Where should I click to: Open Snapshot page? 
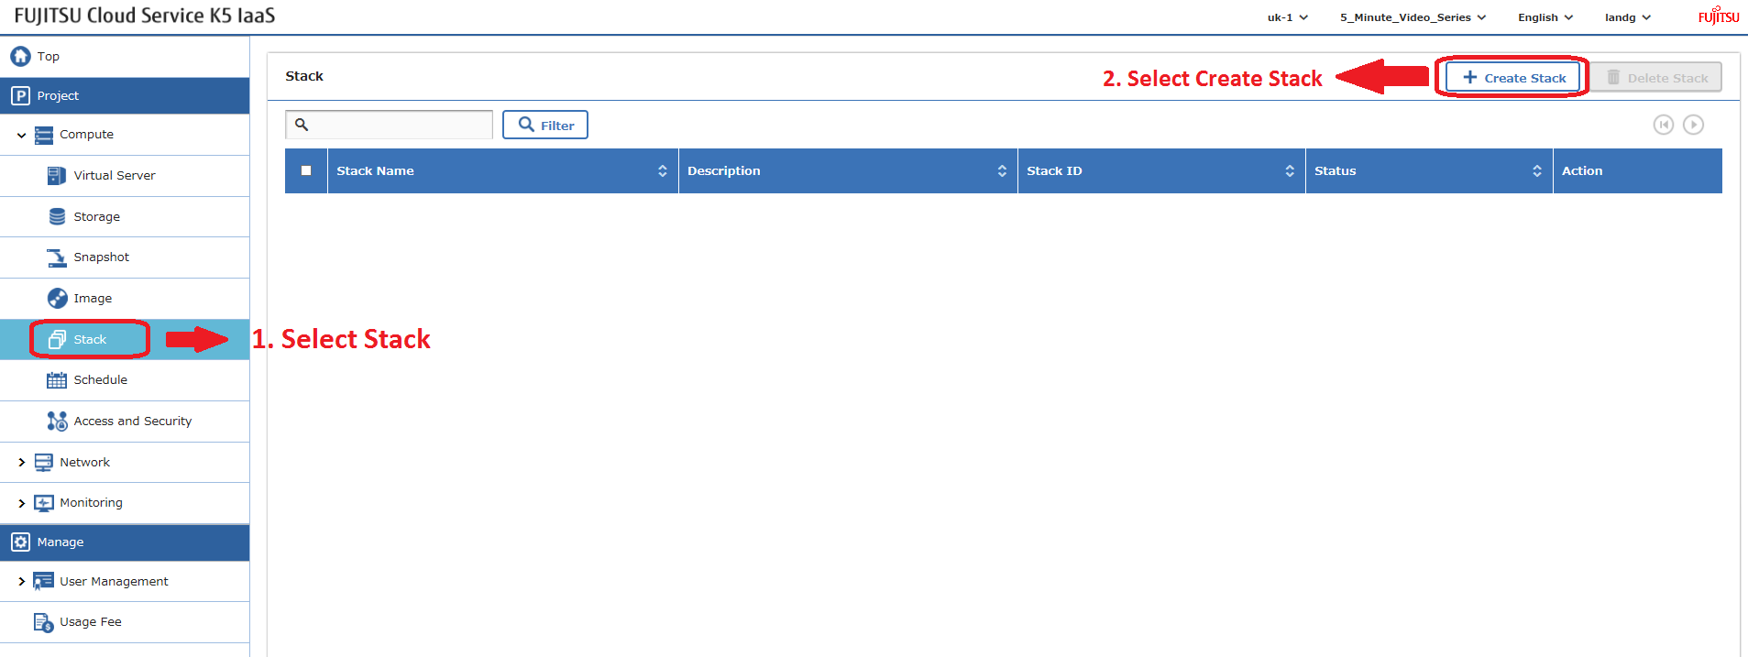click(125, 257)
